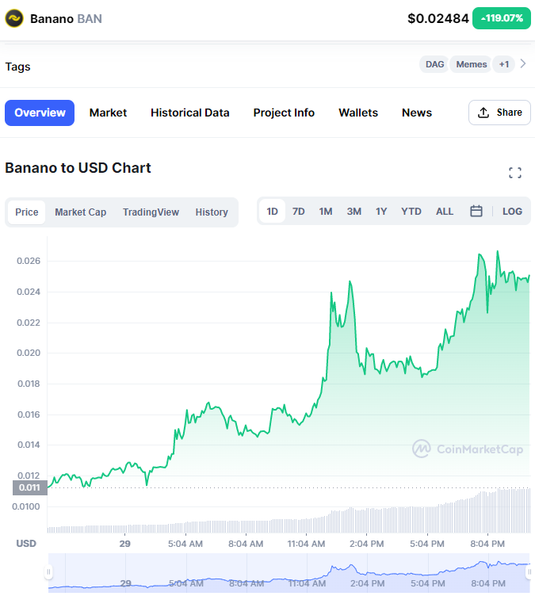Screen dimensions: 535x596
Task: Go to the Project Info tab
Action: [284, 113]
